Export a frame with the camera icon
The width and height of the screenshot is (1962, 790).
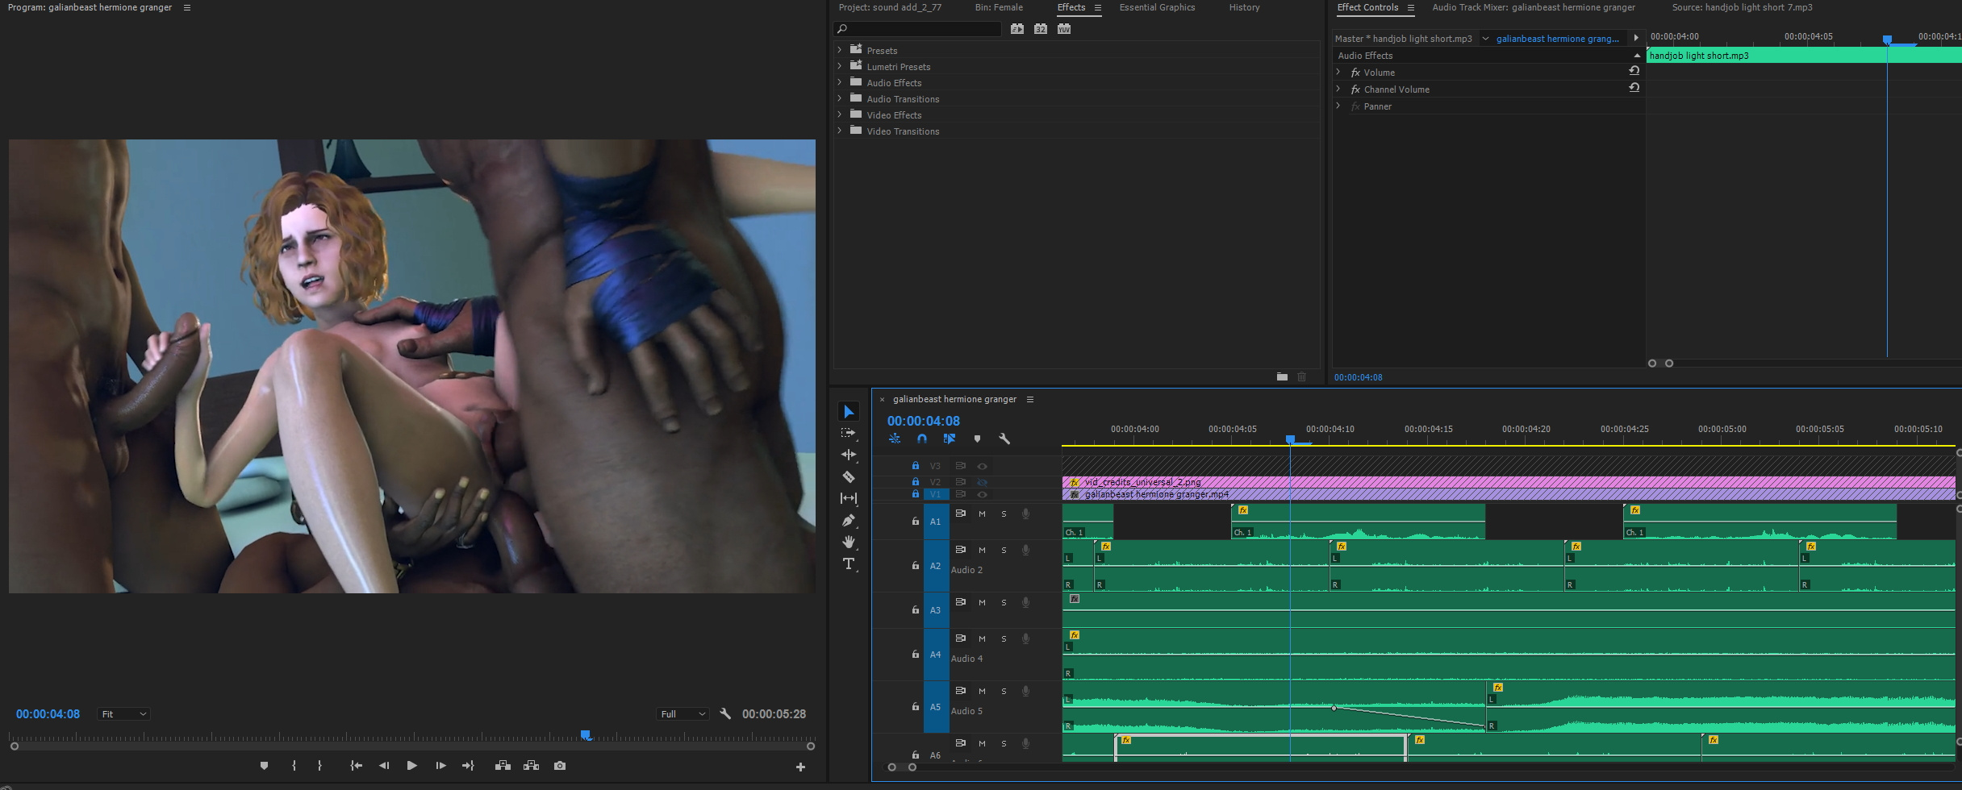pyautogui.click(x=560, y=766)
